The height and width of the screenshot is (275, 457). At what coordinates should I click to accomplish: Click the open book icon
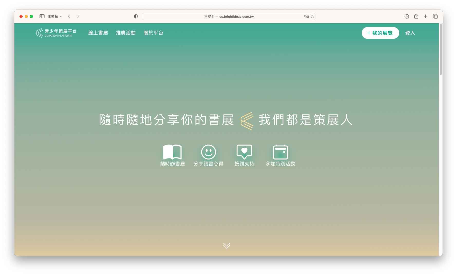tap(172, 152)
